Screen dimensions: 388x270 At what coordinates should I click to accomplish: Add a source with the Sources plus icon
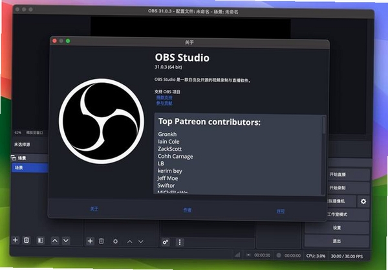point(90,241)
